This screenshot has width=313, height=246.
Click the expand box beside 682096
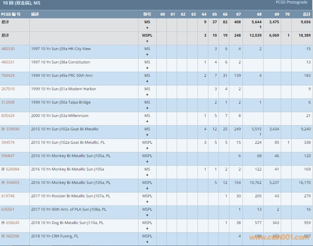point(3,236)
